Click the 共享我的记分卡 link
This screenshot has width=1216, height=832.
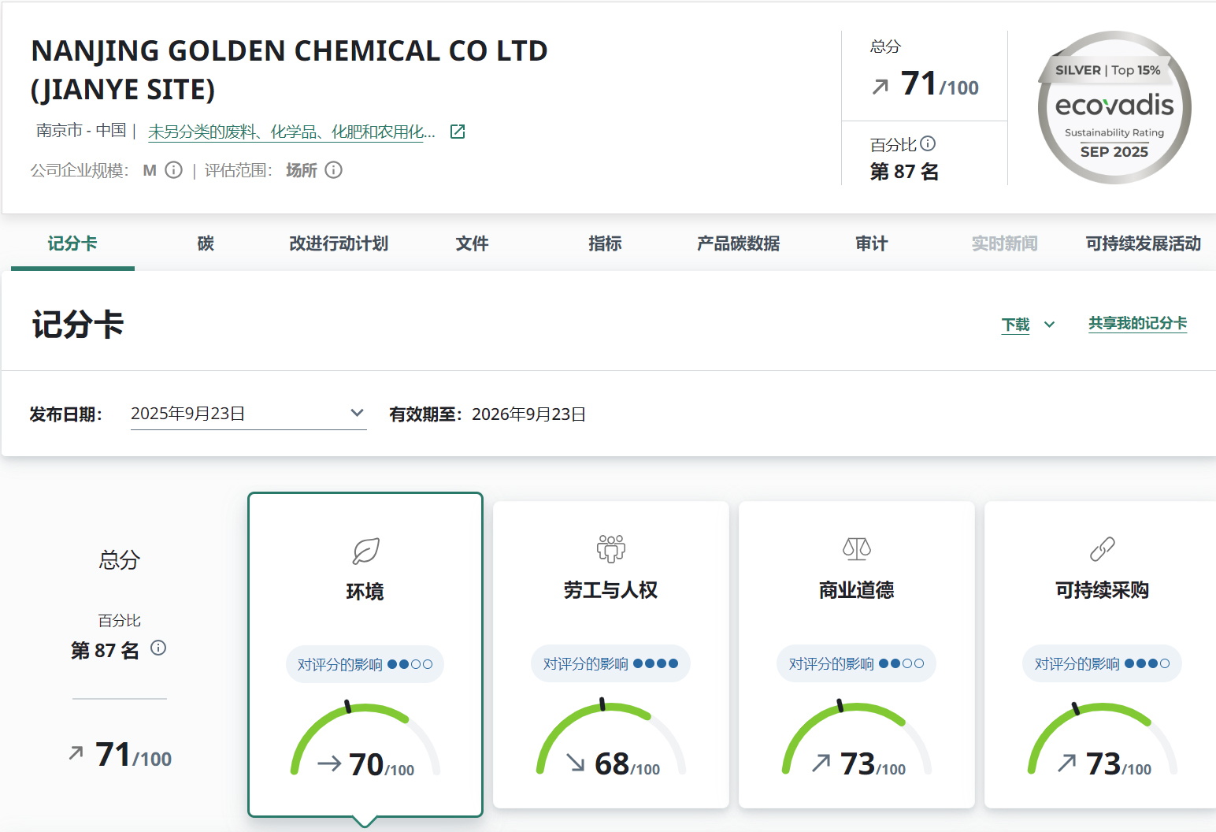click(1137, 323)
